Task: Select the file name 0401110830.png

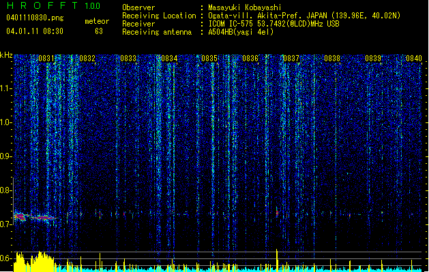Action: click(35, 18)
